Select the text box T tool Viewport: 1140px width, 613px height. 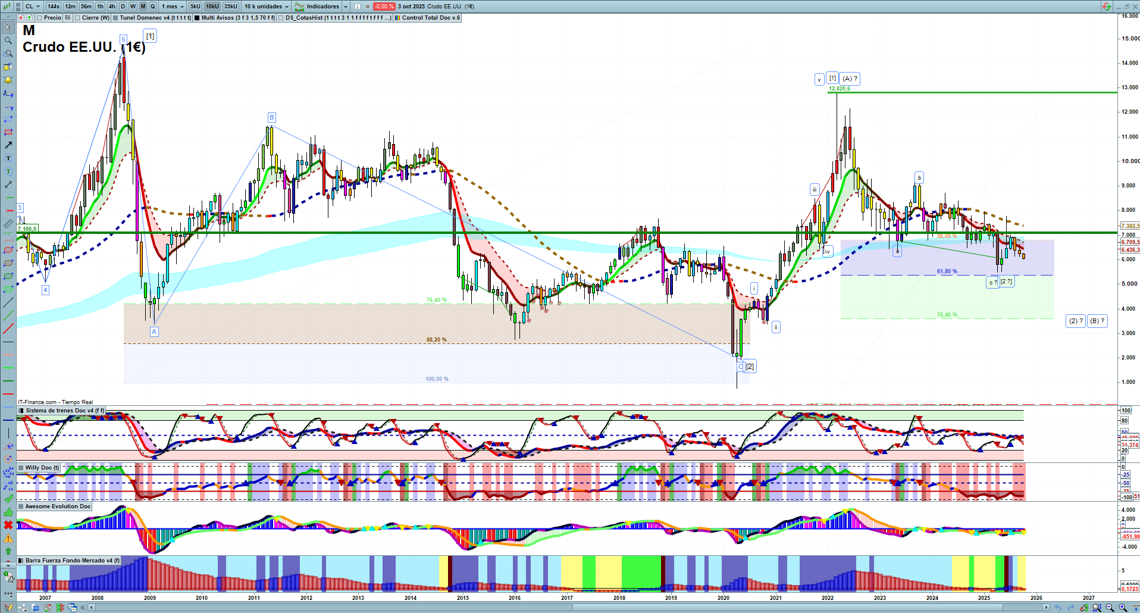[8, 158]
